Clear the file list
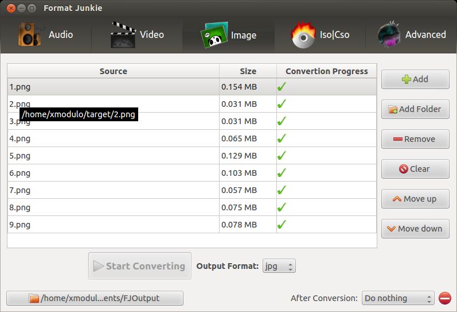Viewport: 457px width, 312px height. [x=415, y=169]
